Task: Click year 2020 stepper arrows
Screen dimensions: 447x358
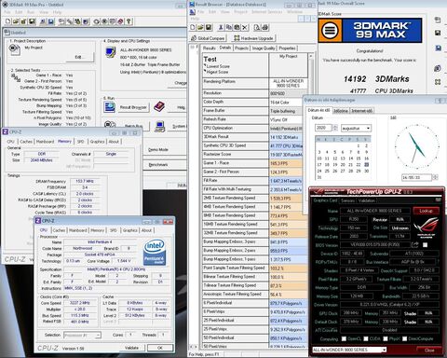Action: [335, 128]
